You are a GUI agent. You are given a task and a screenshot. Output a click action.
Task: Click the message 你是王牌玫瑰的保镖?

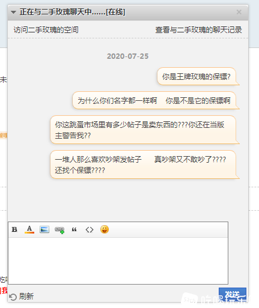(197, 76)
